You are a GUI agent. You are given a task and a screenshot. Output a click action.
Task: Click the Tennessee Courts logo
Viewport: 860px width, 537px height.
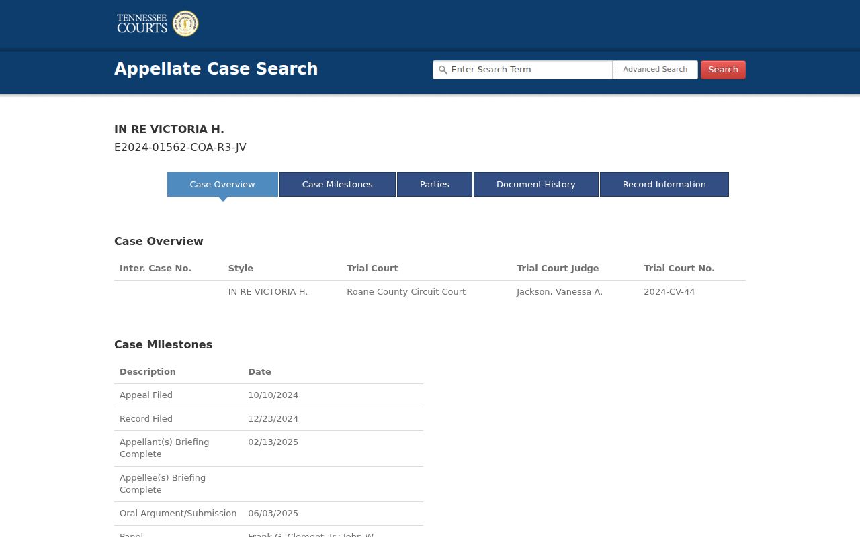(x=157, y=23)
